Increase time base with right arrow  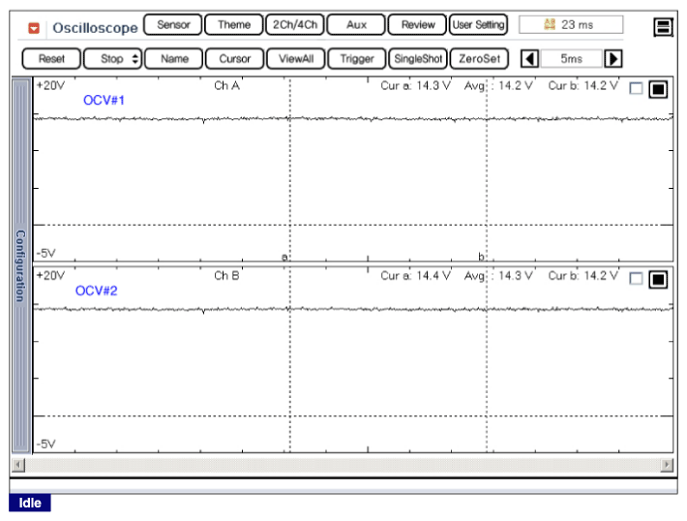click(x=612, y=59)
